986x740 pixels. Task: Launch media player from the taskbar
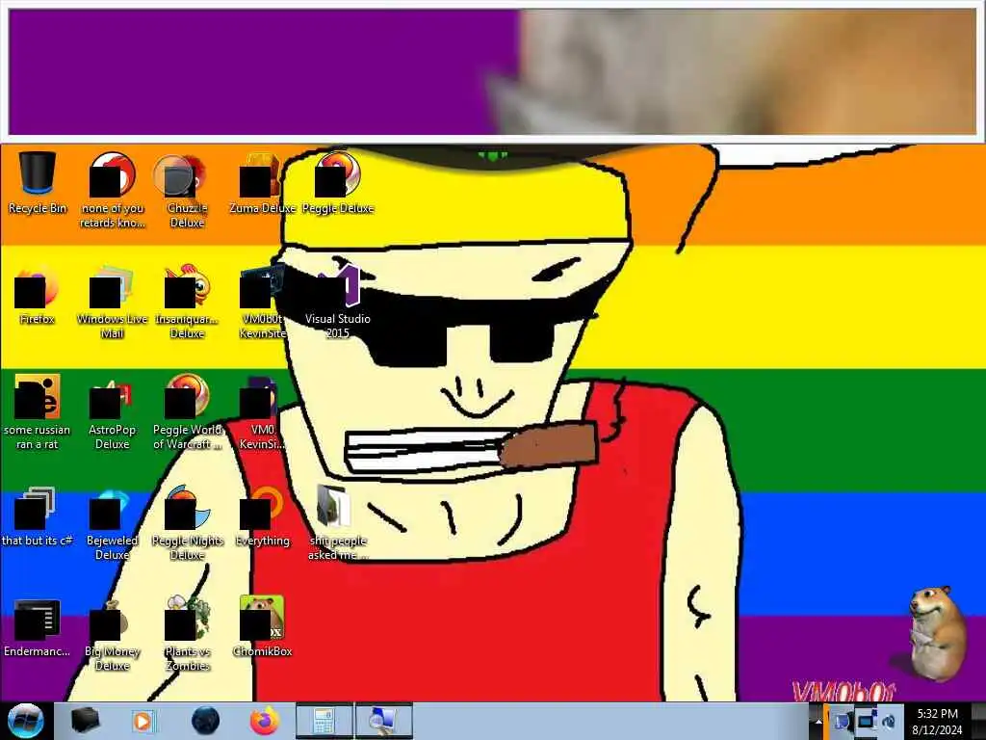143,721
